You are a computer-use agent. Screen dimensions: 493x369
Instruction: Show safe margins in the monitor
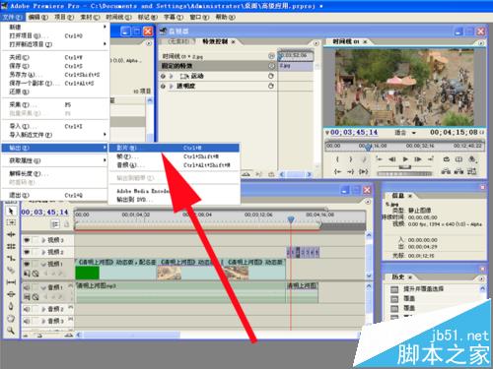(458, 159)
